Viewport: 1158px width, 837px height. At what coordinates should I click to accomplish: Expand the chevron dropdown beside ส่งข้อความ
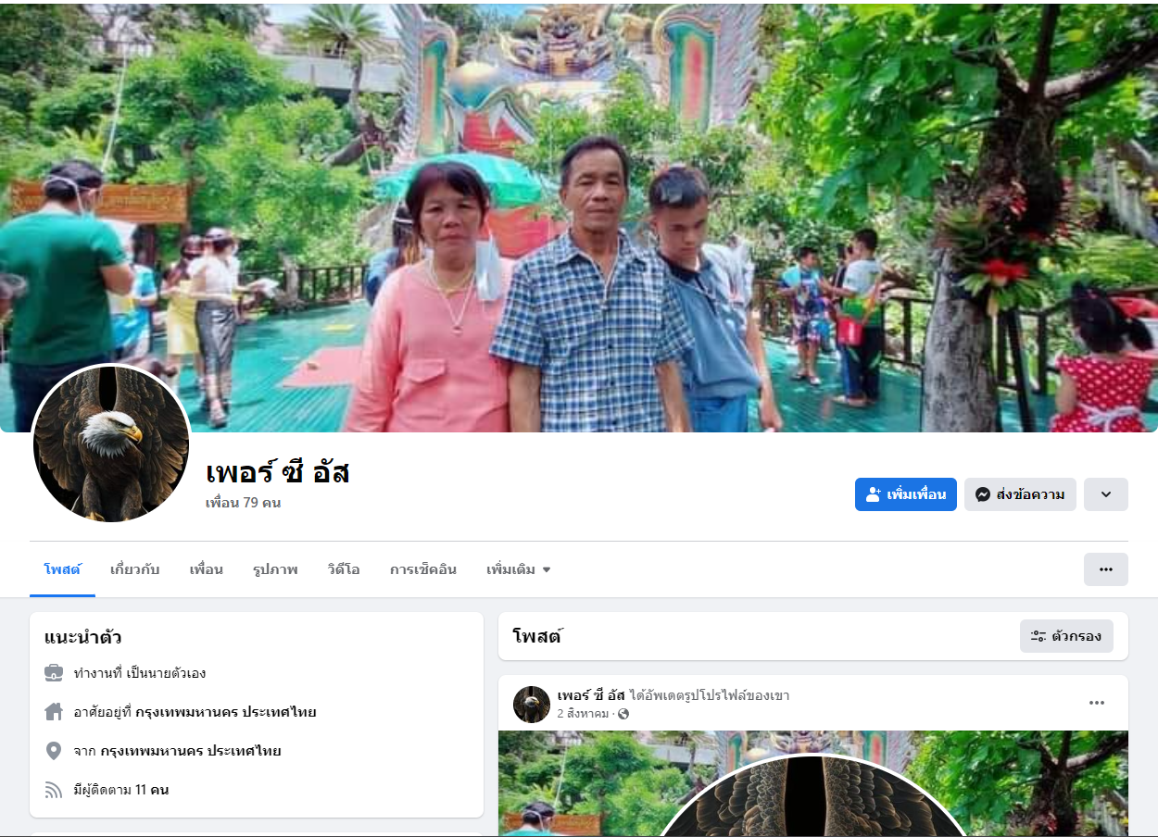pos(1106,494)
